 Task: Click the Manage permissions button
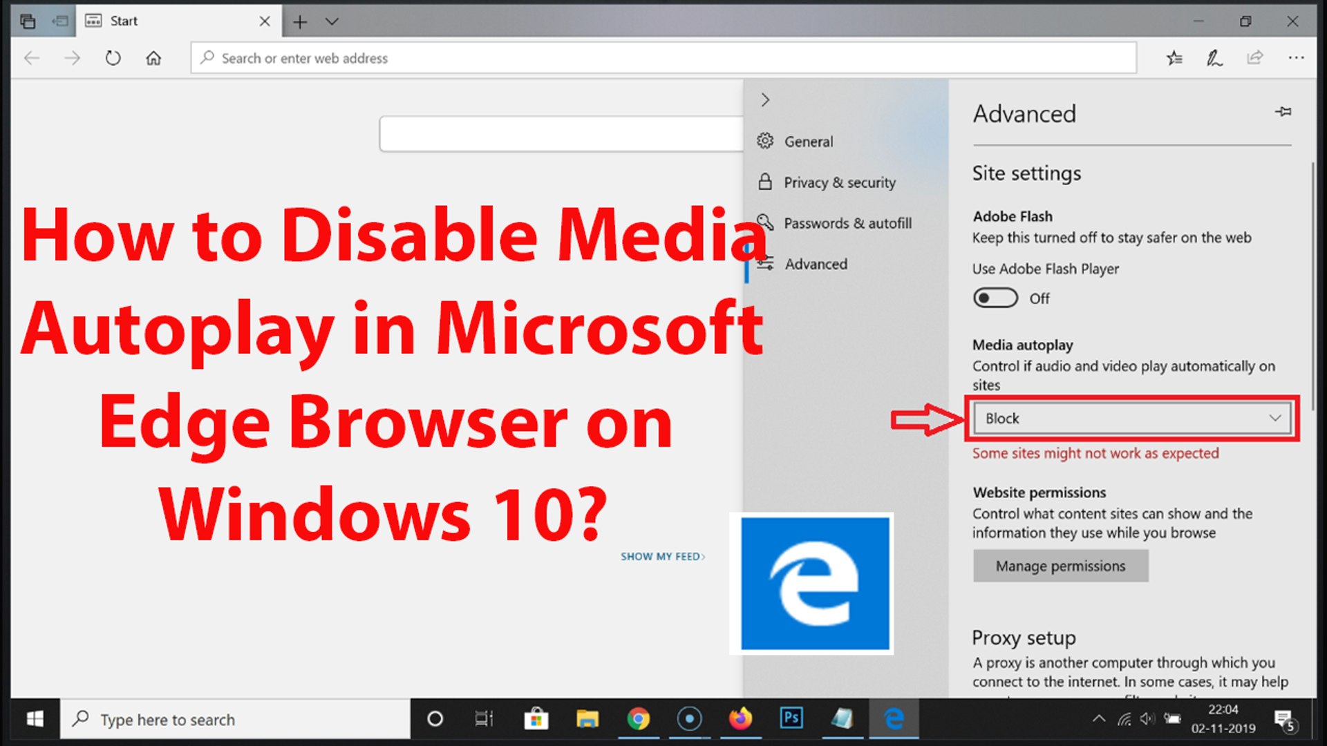pyautogui.click(x=1060, y=566)
